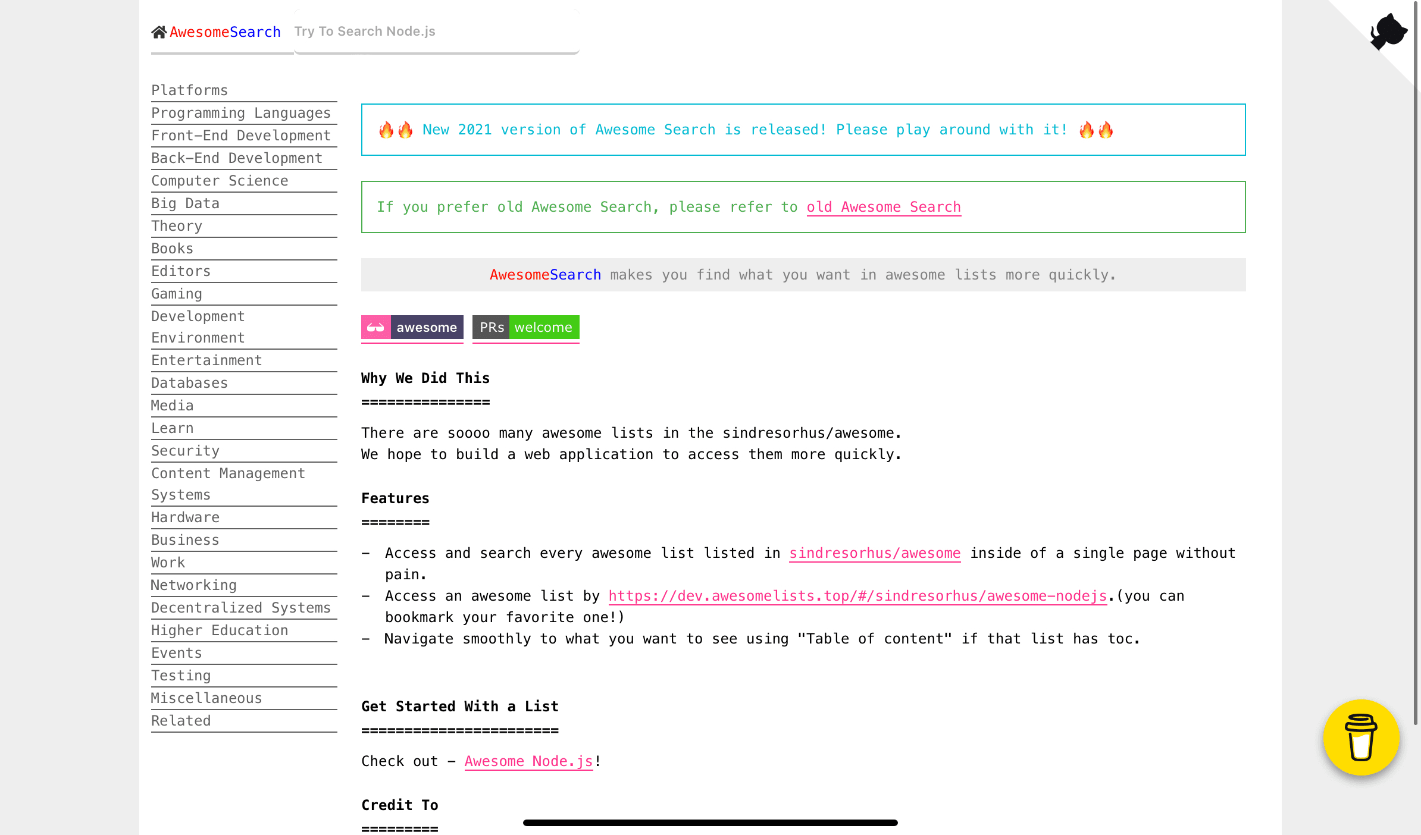Select Big Data category
The height and width of the screenshot is (835, 1421).
(x=244, y=203)
